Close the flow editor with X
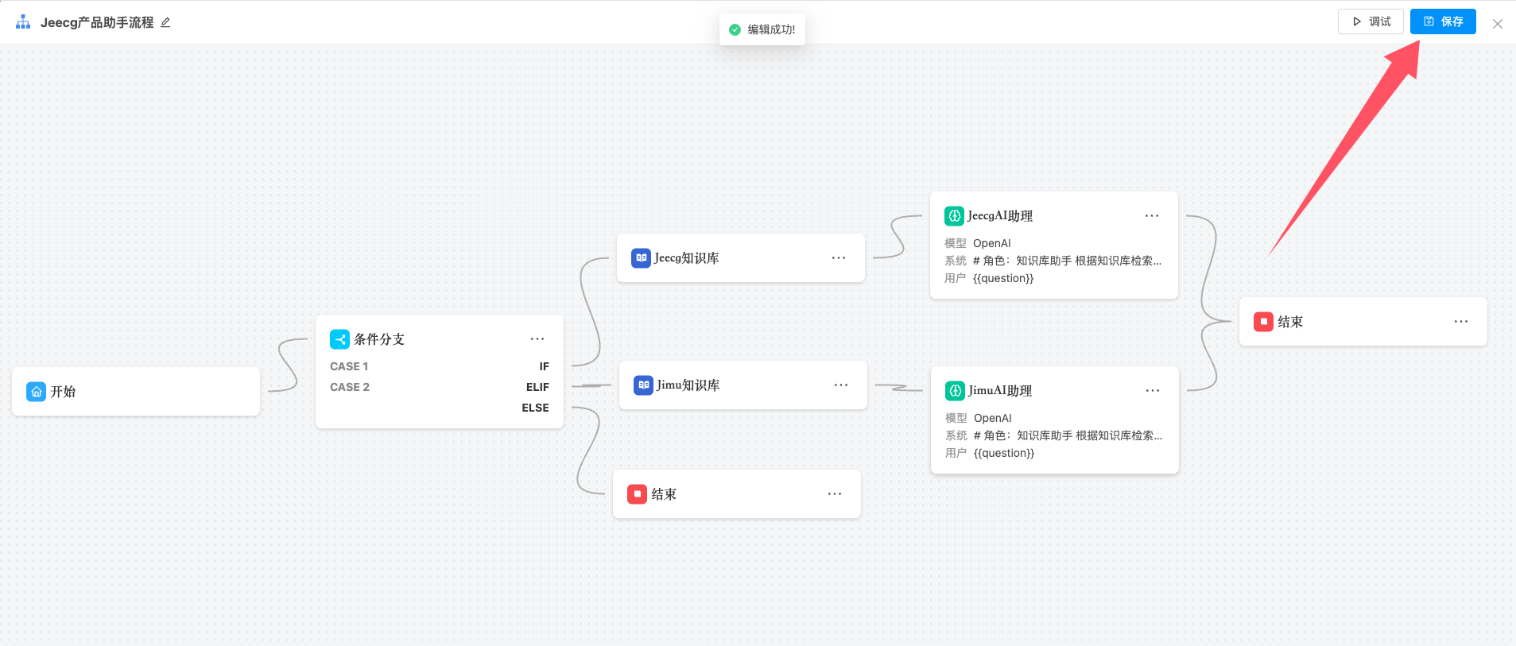The height and width of the screenshot is (646, 1516). 1498,24
